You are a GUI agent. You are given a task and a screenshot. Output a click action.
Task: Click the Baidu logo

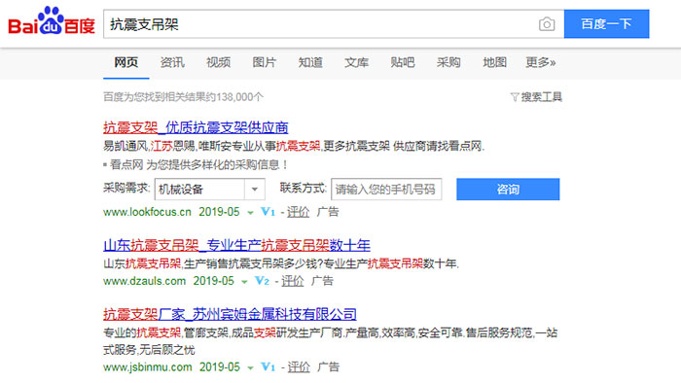[x=52, y=20]
